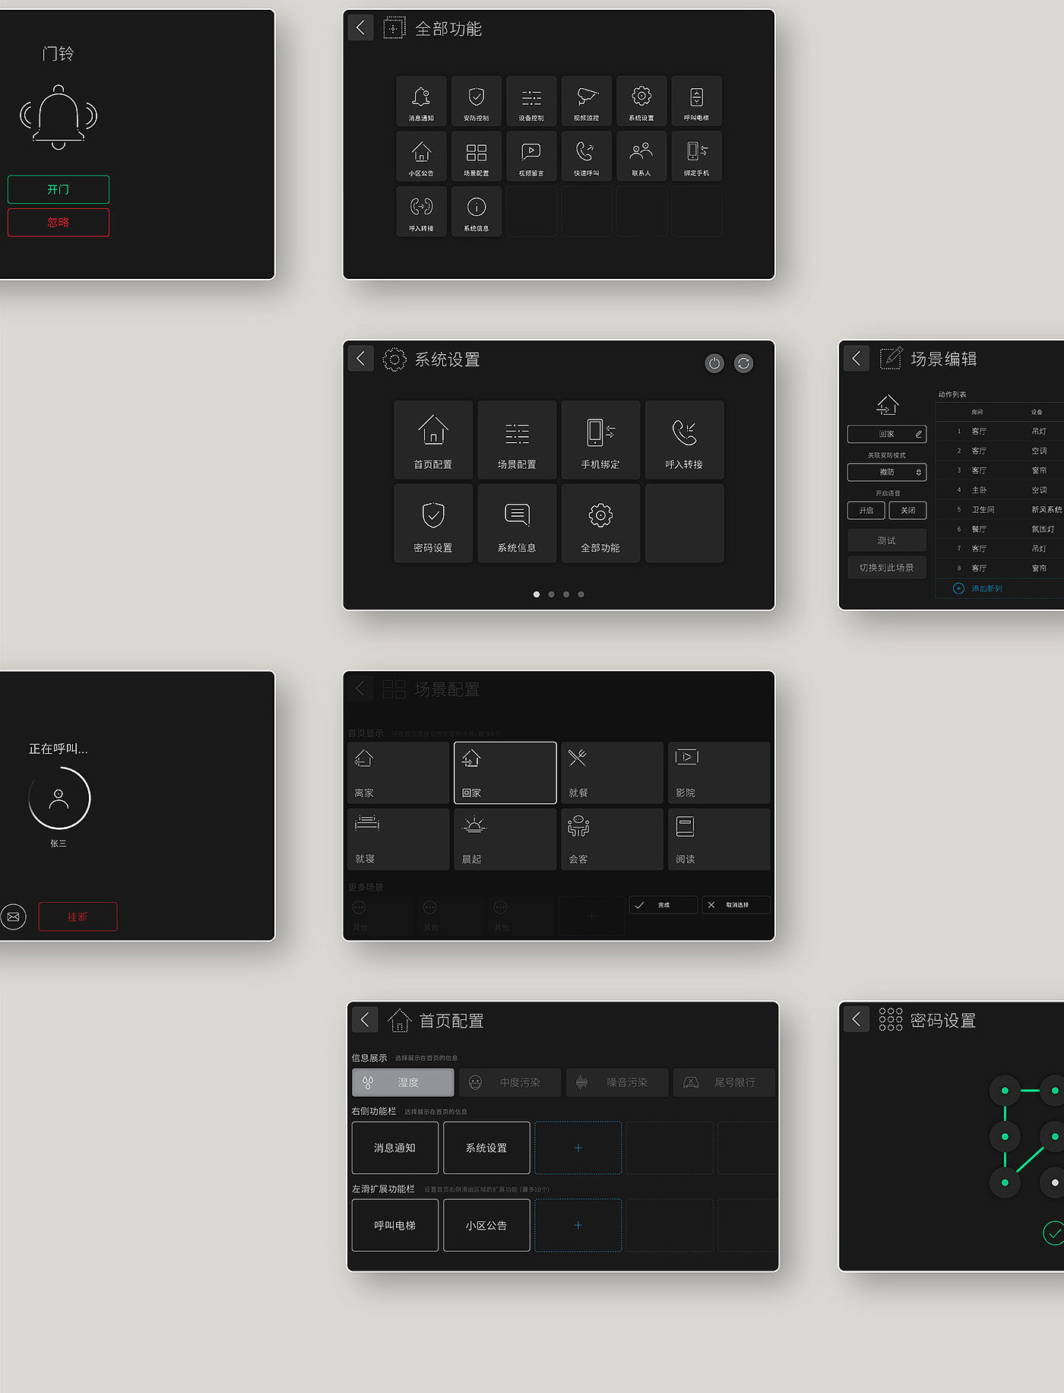Viewport: 1064px width, 1393px height.
Task: Click 小区公告 in 左滑扩展功能栏
Action: click(486, 1225)
